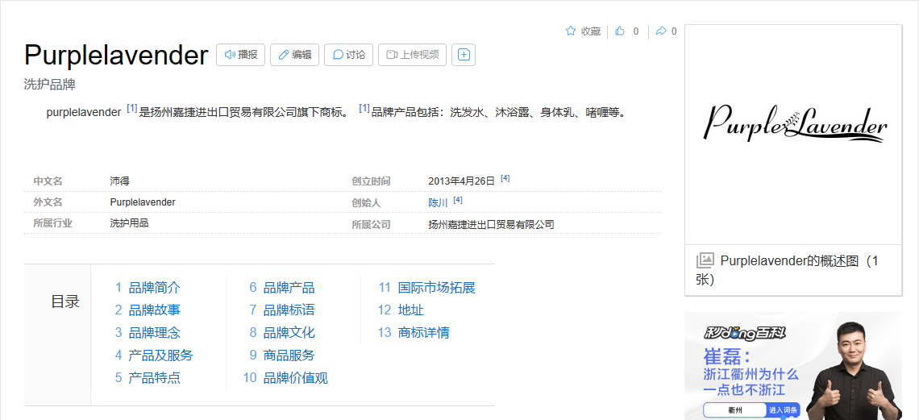
Task: Open the 讨论 discussion button
Action: click(349, 55)
